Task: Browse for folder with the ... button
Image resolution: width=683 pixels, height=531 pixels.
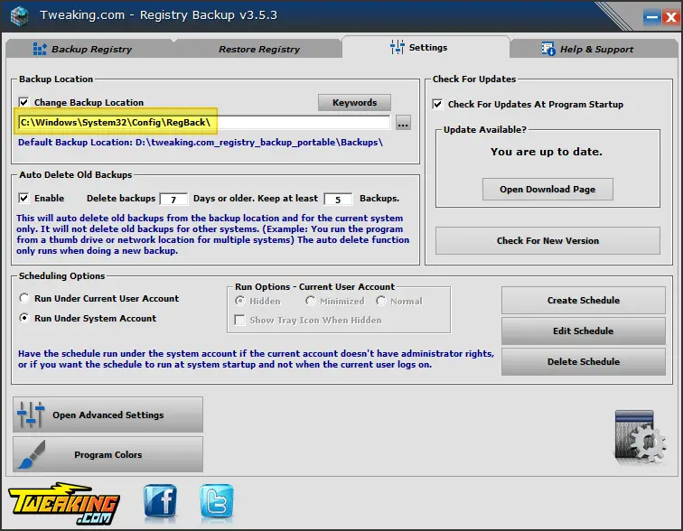Action: click(403, 123)
